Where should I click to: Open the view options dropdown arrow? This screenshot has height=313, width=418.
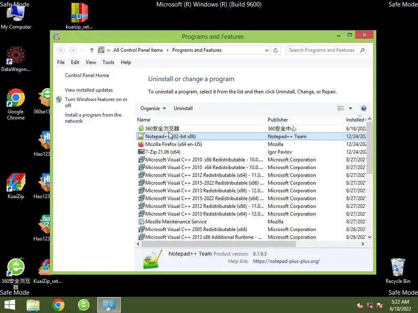(351, 108)
